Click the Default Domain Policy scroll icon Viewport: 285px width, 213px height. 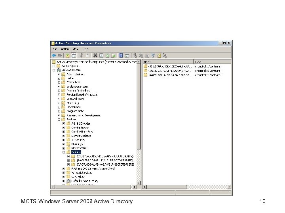click(68, 181)
